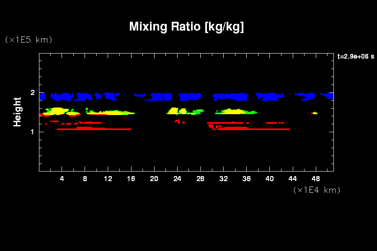Viewport: 377px width, 251px height.
Task: Click the y-axis tick label '1'
Action: 31,132
